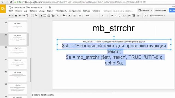Open the text color picker

[123, 16]
